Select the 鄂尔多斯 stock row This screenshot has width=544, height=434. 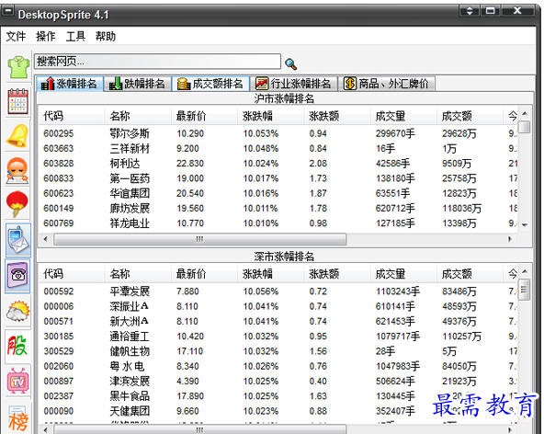click(278, 133)
